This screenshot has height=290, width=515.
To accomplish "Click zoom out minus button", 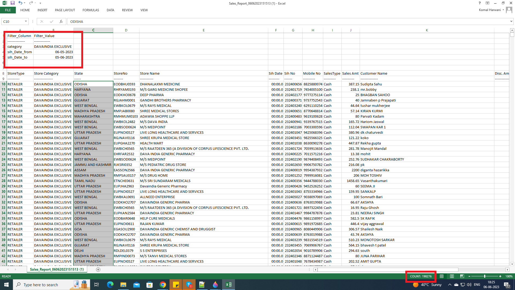I will pyautogui.click(x=469, y=276).
